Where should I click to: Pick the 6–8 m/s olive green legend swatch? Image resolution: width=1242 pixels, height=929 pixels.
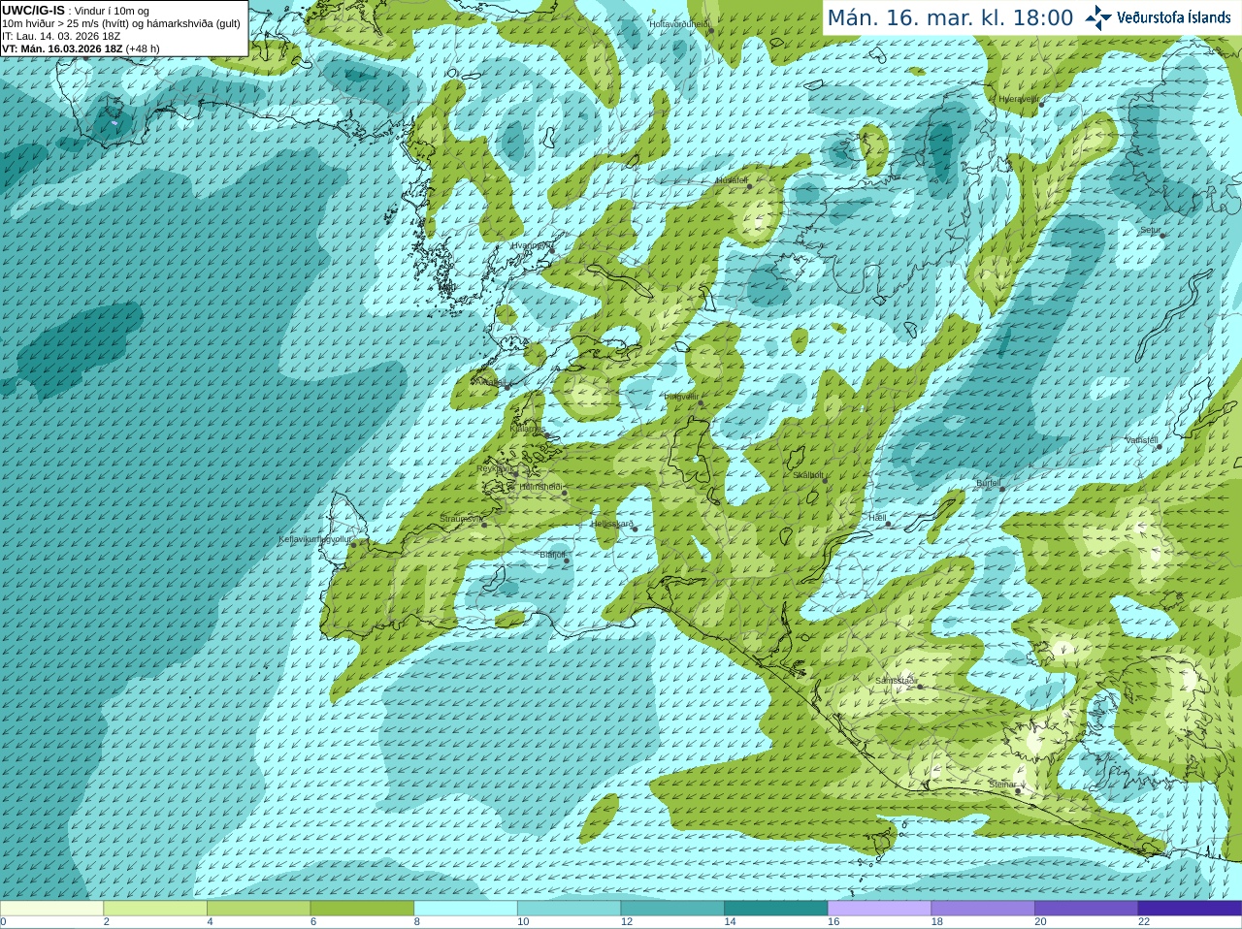point(362,909)
